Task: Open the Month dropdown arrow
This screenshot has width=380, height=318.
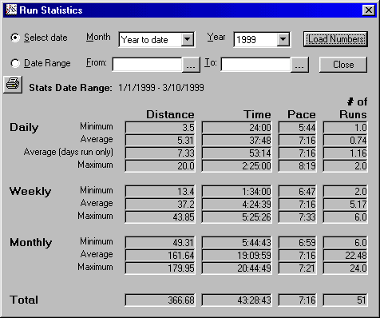Action: [188, 40]
